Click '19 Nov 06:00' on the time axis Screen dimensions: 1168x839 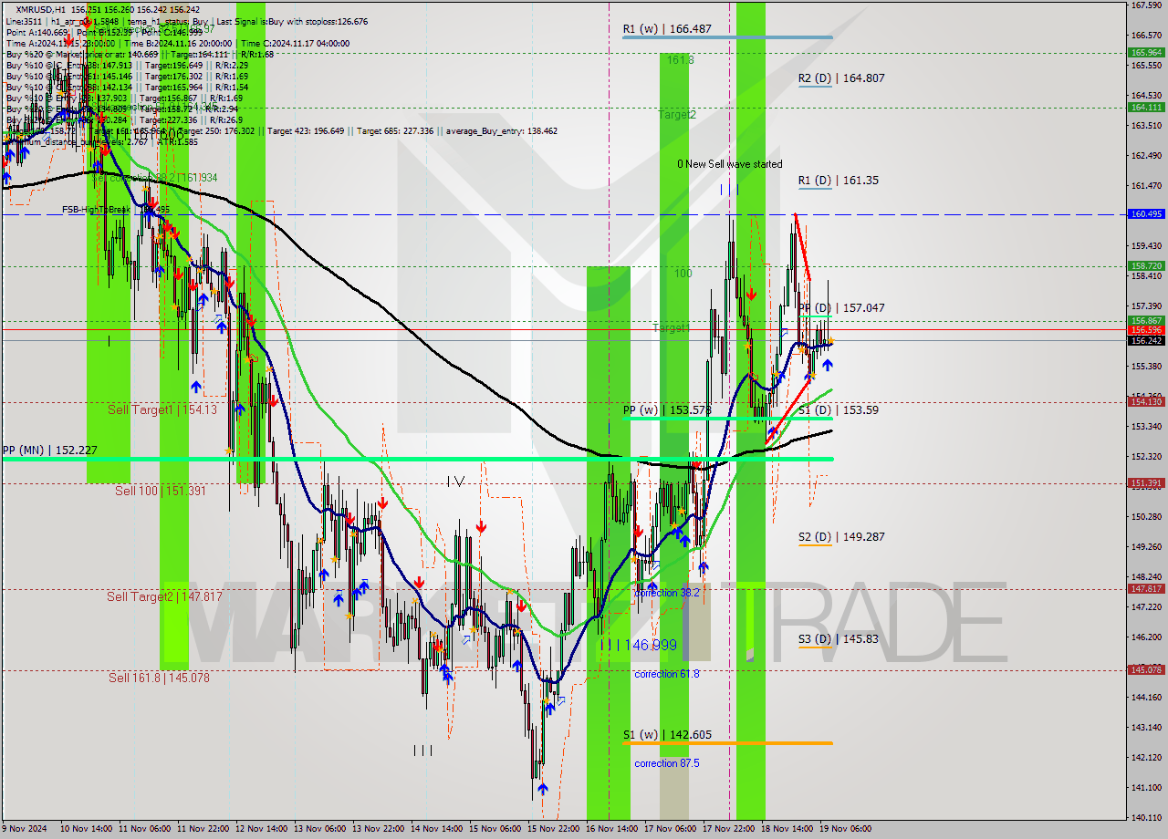click(846, 829)
